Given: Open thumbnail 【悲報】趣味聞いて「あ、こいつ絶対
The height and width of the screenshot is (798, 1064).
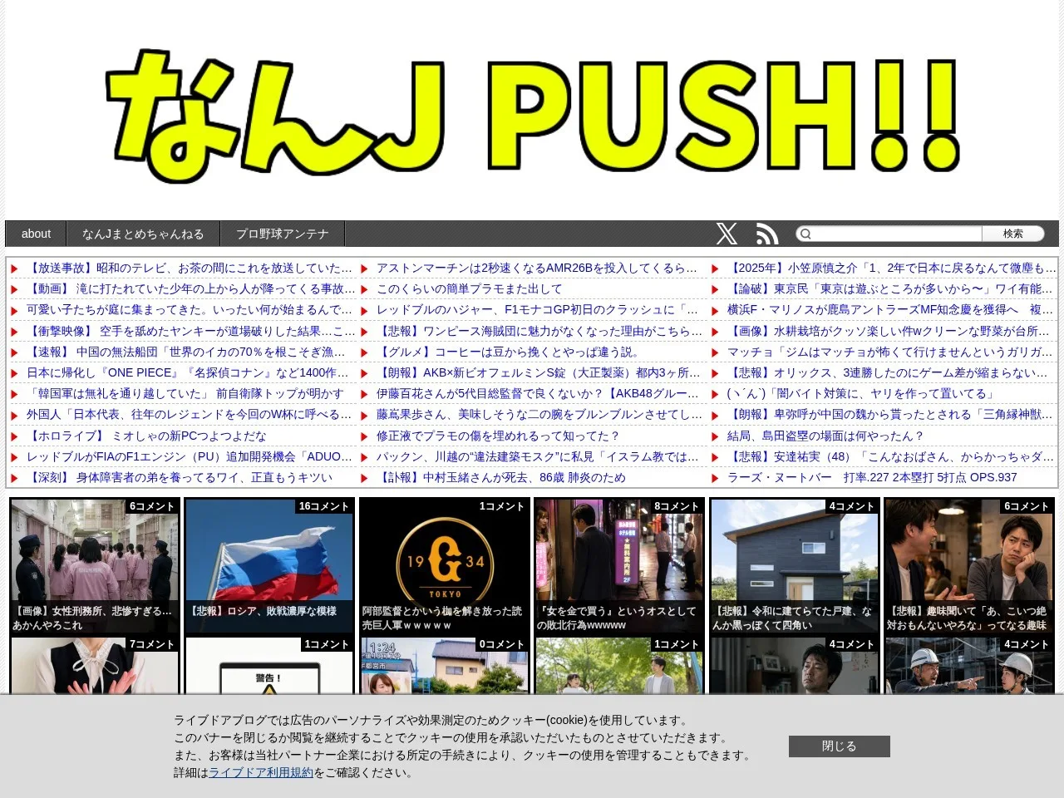Looking at the screenshot, I should [969, 565].
